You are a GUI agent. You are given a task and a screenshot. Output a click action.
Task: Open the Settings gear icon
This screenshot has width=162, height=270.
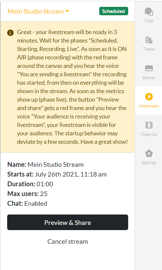(149, 153)
